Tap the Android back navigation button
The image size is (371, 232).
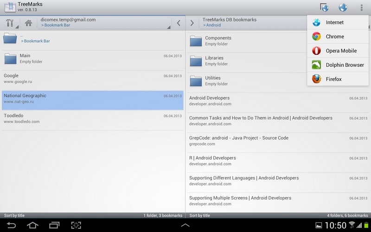pos(11,225)
